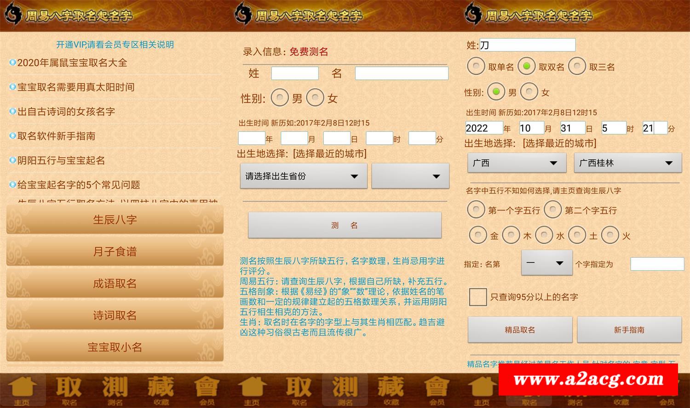
Task: Select the 取三名 radio button
Action: pos(577,67)
